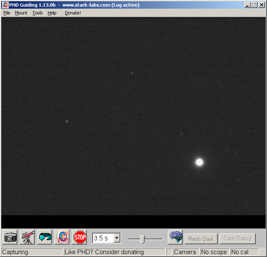Open the Help menu
Image resolution: width=267 pixels, height=257 pixels.
(x=52, y=13)
